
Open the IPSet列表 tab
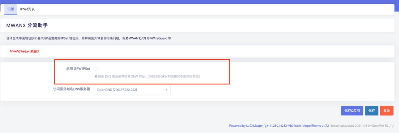click(x=28, y=9)
